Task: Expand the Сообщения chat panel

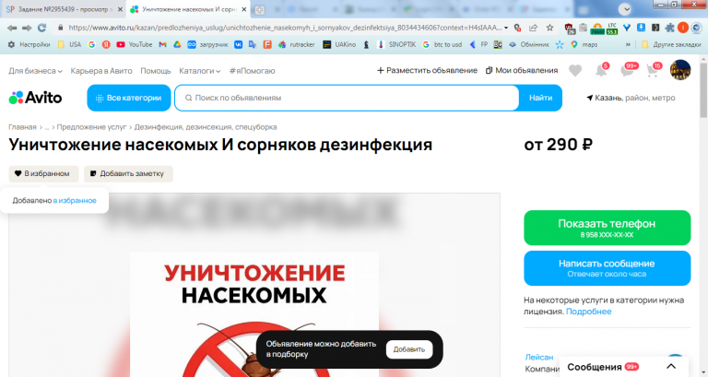Action: 623,367
